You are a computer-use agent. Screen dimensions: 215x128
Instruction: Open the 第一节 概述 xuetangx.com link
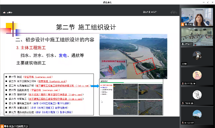point(38,77)
